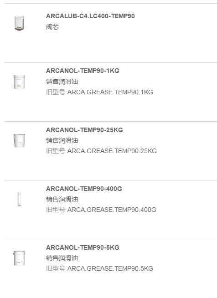This screenshot has height=298, width=217.
Task: Click the ARCANOL-TEMP90-5KG title link
Action: 83,247
